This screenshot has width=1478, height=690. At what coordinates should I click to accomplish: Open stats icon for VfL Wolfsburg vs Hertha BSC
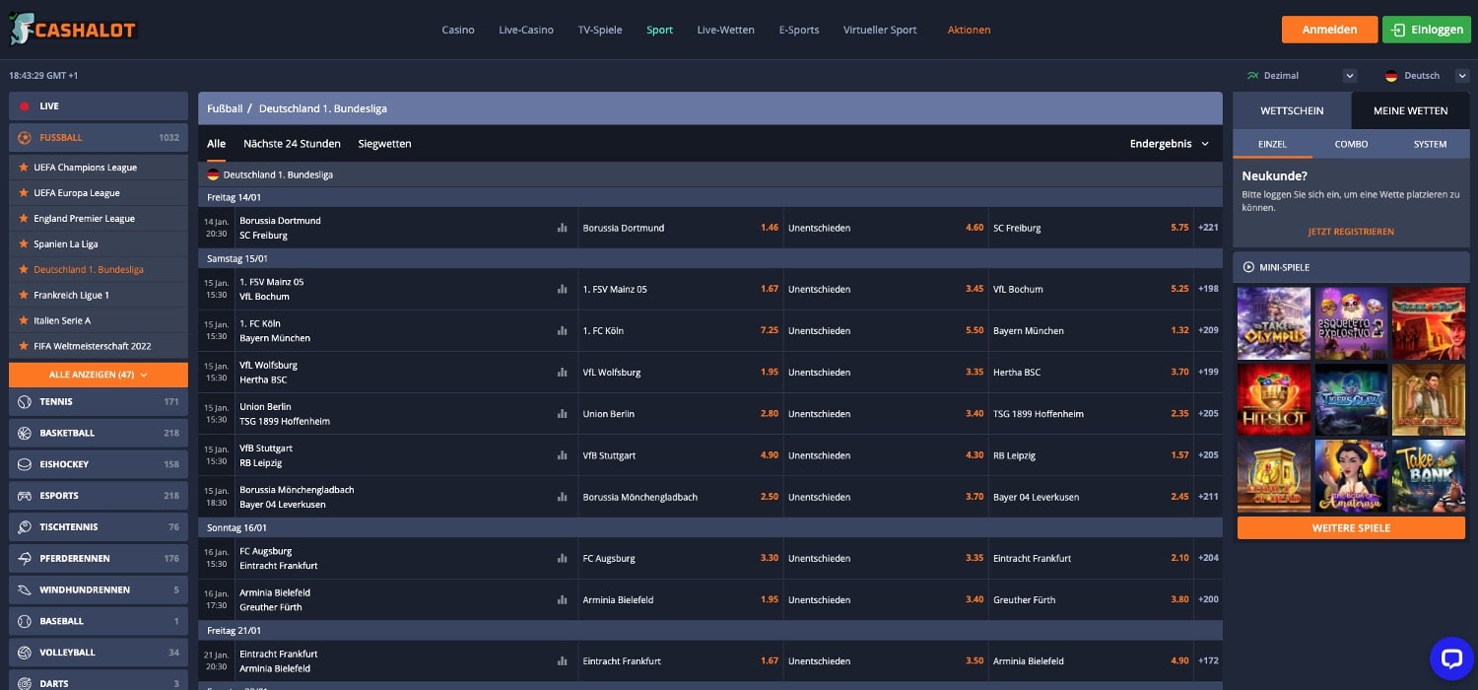(x=563, y=372)
